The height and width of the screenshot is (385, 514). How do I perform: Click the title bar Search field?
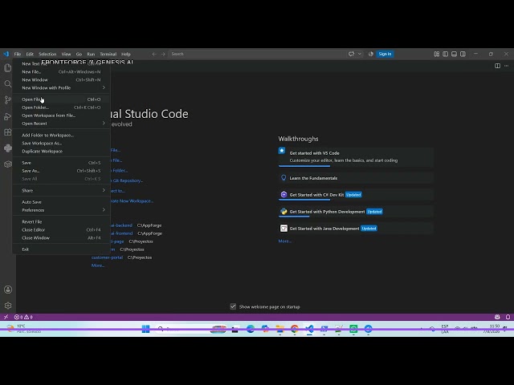click(x=258, y=54)
